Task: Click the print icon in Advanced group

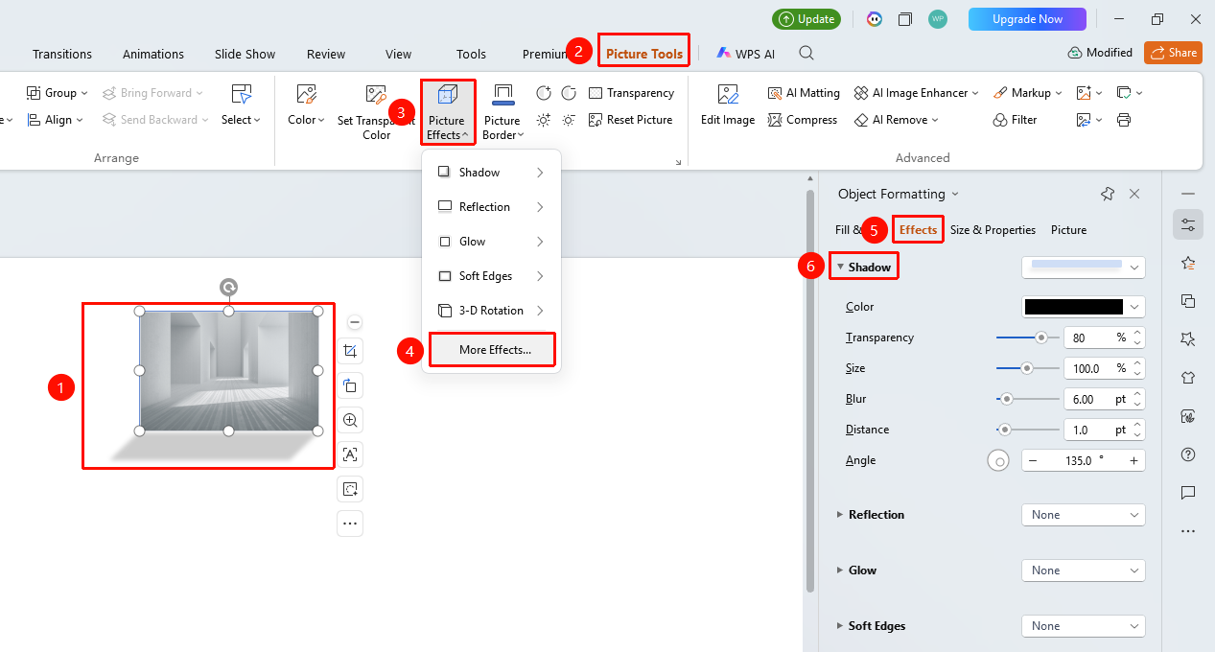Action: (1124, 120)
